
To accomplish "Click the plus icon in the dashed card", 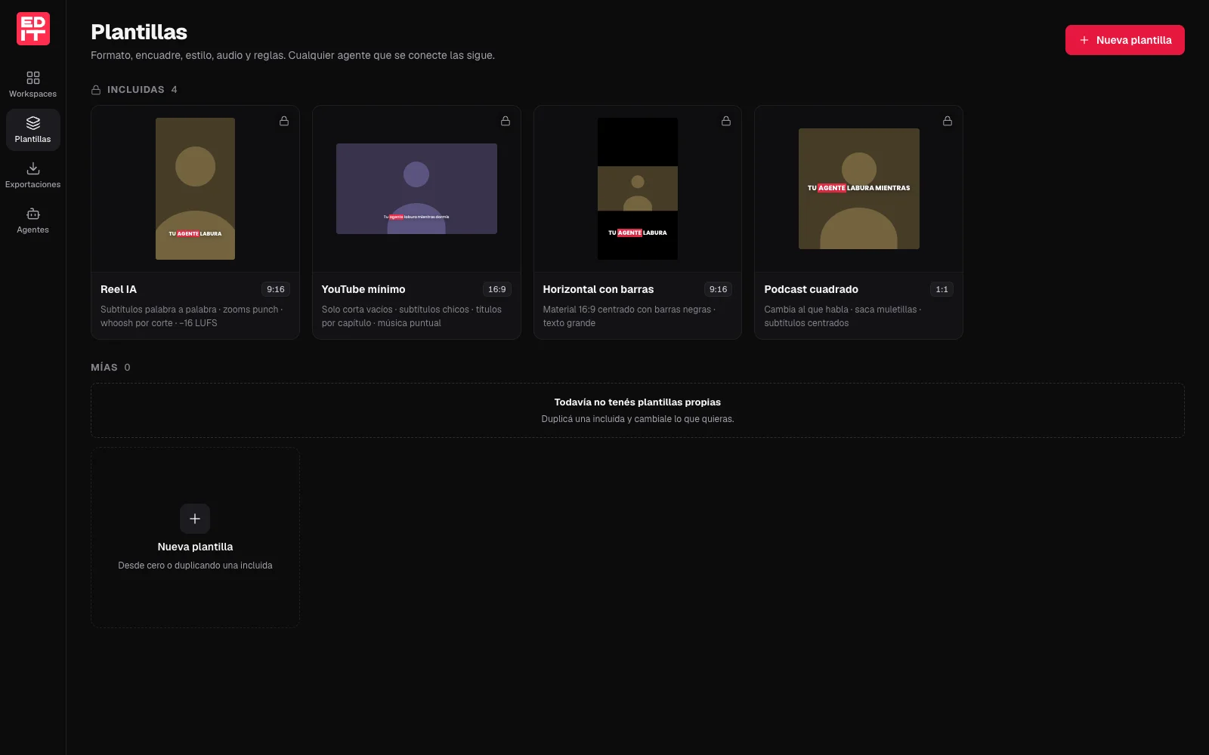I will (195, 519).
